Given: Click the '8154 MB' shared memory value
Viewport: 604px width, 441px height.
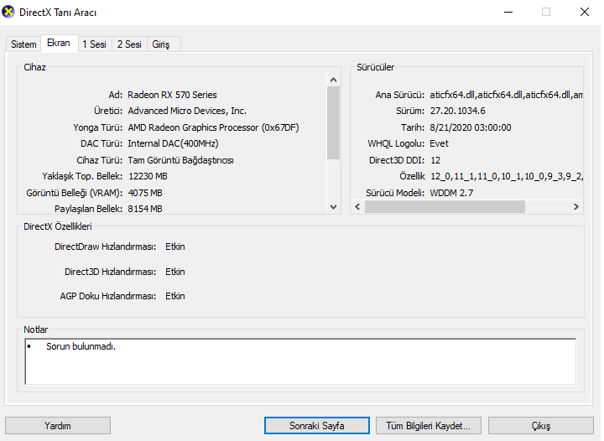Looking at the screenshot, I should click(x=145, y=209).
